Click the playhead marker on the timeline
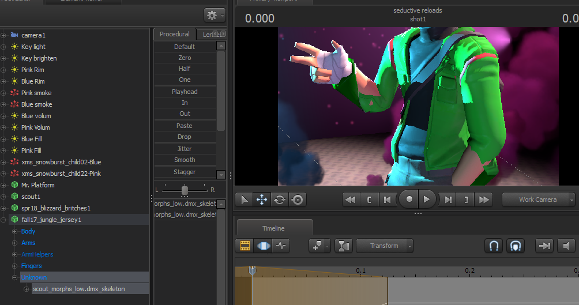579x305 pixels. pos(252,270)
